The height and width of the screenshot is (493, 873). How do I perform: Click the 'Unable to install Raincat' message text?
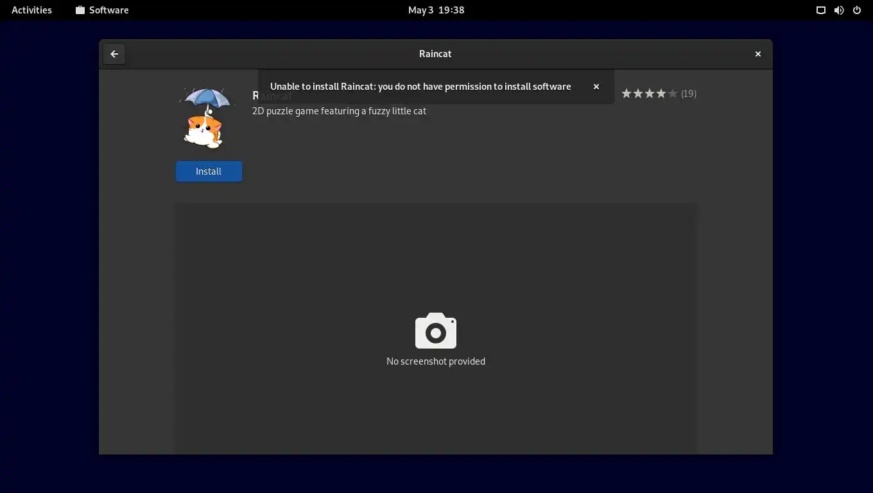tap(420, 87)
